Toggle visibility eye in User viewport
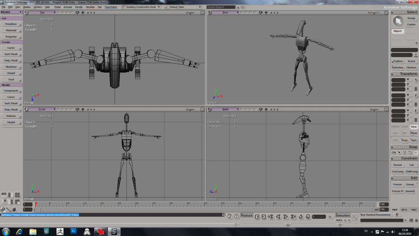This screenshot has height=236, width=419. [x=266, y=13]
